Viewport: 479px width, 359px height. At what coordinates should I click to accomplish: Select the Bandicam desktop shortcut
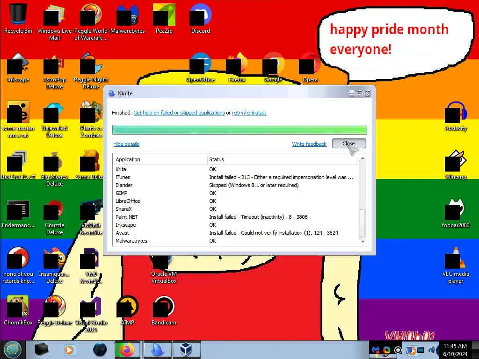point(164,311)
